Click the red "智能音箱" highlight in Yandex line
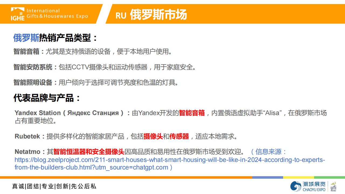Image resolution: width=345 pixels, height=194 pixels. pyautogui.click(x=192, y=113)
